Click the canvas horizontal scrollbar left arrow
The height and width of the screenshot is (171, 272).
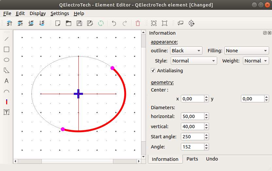[15, 161]
